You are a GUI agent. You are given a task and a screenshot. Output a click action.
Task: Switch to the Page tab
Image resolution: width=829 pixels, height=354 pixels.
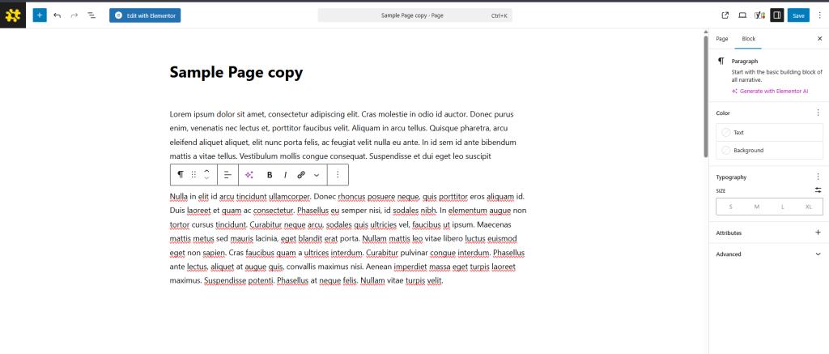point(722,39)
